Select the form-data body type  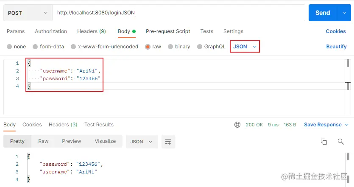pyautogui.click(x=48, y=47)
